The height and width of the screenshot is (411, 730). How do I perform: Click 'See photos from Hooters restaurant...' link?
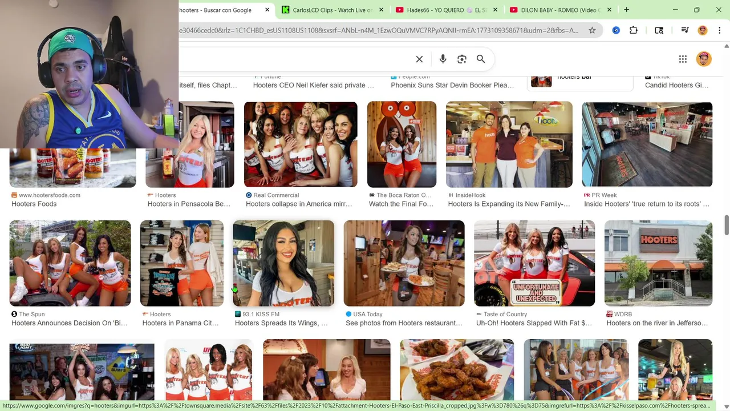point(404,323)
